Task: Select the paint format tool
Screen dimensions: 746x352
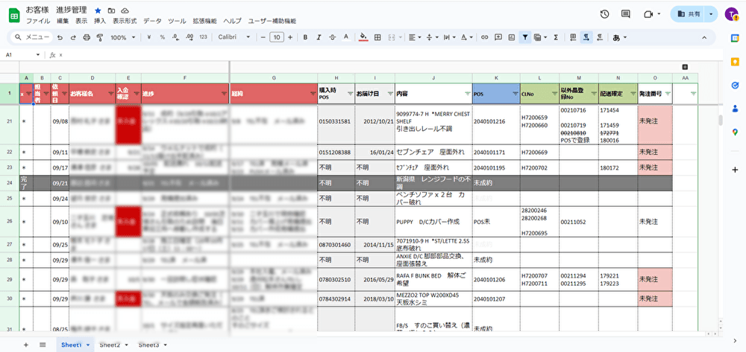Action: point(99,37)
